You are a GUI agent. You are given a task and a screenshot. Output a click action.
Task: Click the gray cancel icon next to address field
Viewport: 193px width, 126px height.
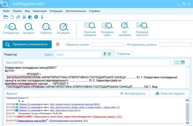(x=109, y=54)
